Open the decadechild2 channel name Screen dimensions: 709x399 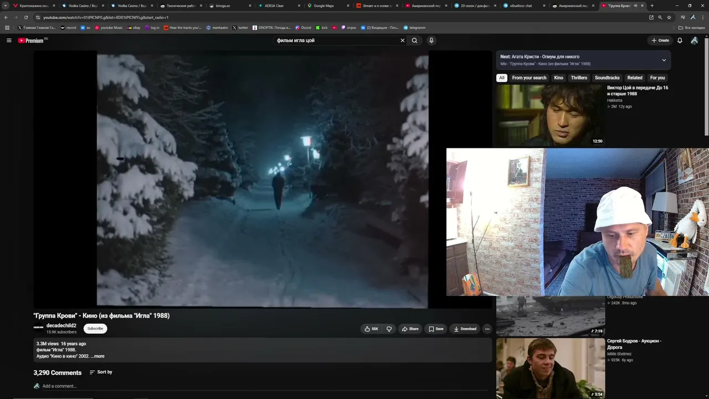pos(61,326)
